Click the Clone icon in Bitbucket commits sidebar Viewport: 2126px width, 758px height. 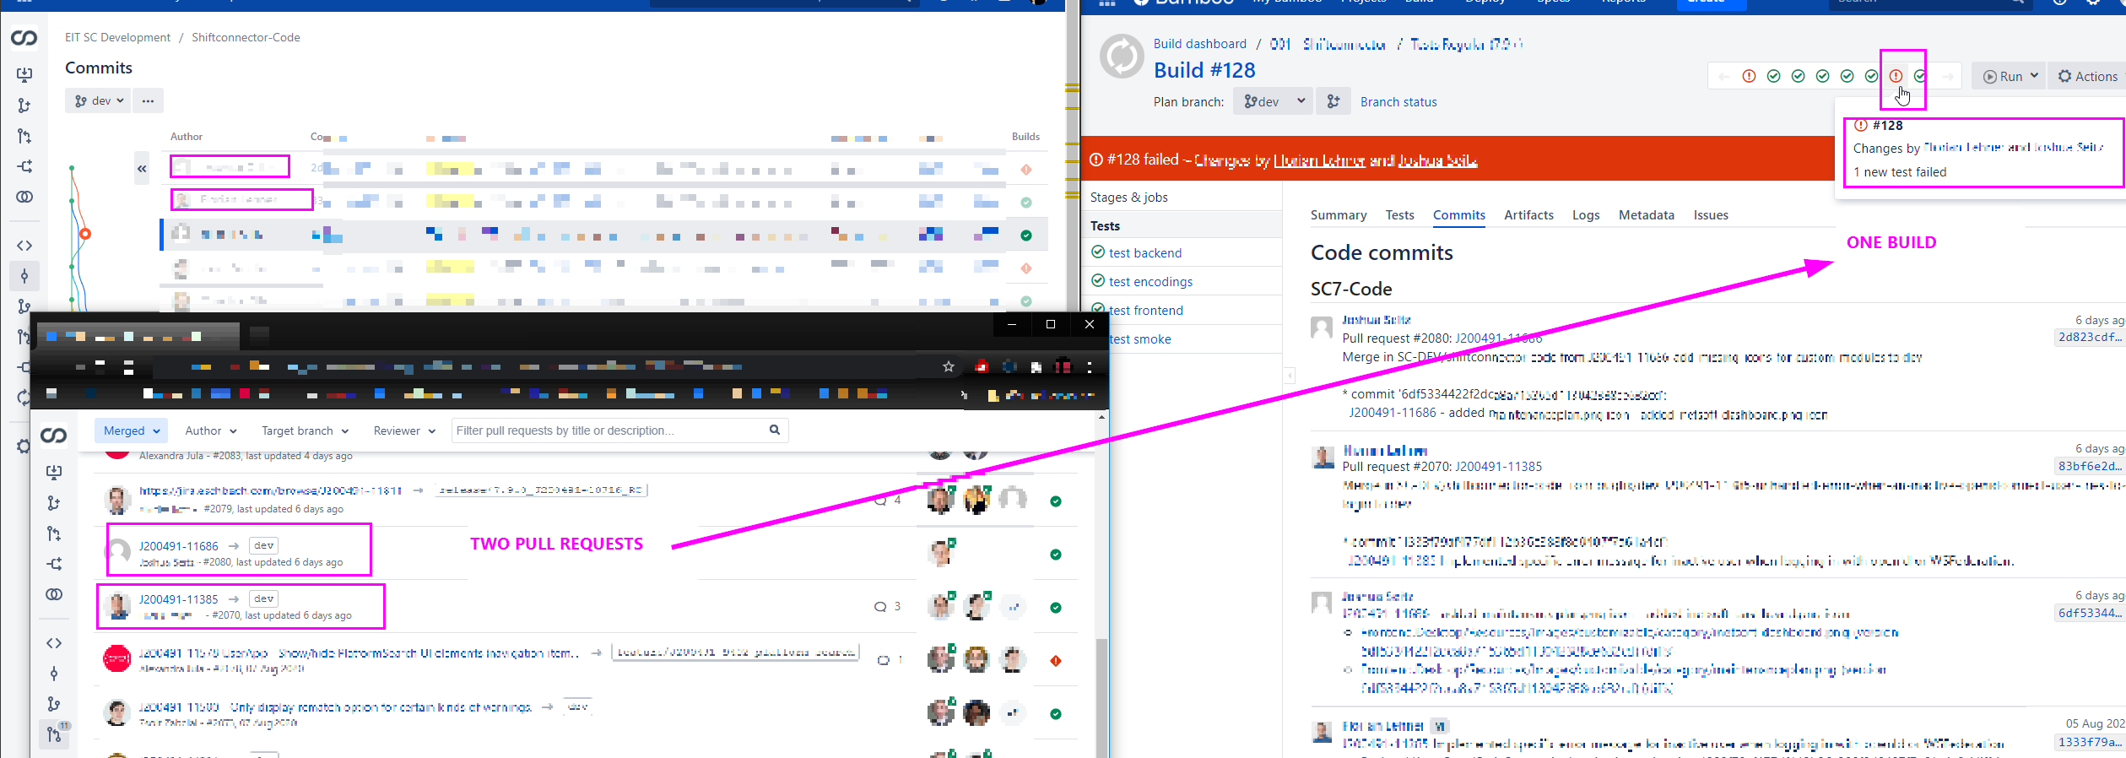click(x=24, y=74)
